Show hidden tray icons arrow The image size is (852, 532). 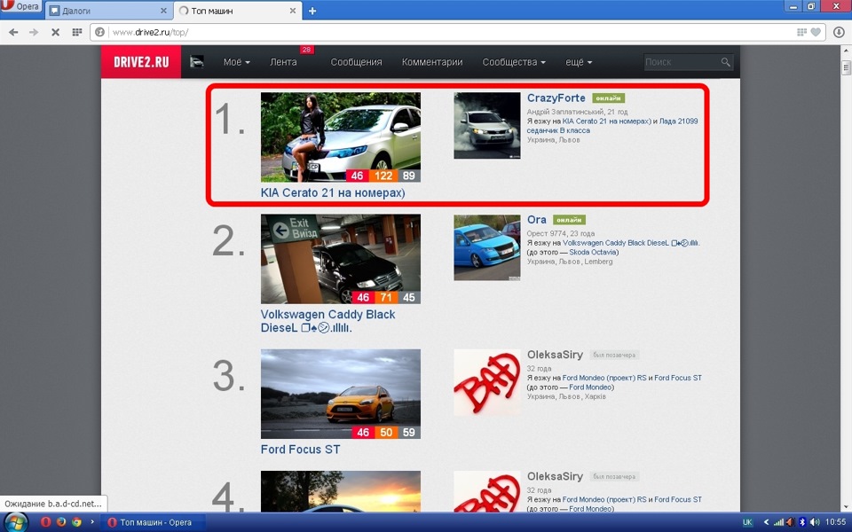(x=766, y=522)
